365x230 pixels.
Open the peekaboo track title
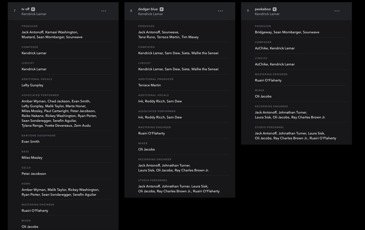(x=263, y=9)
